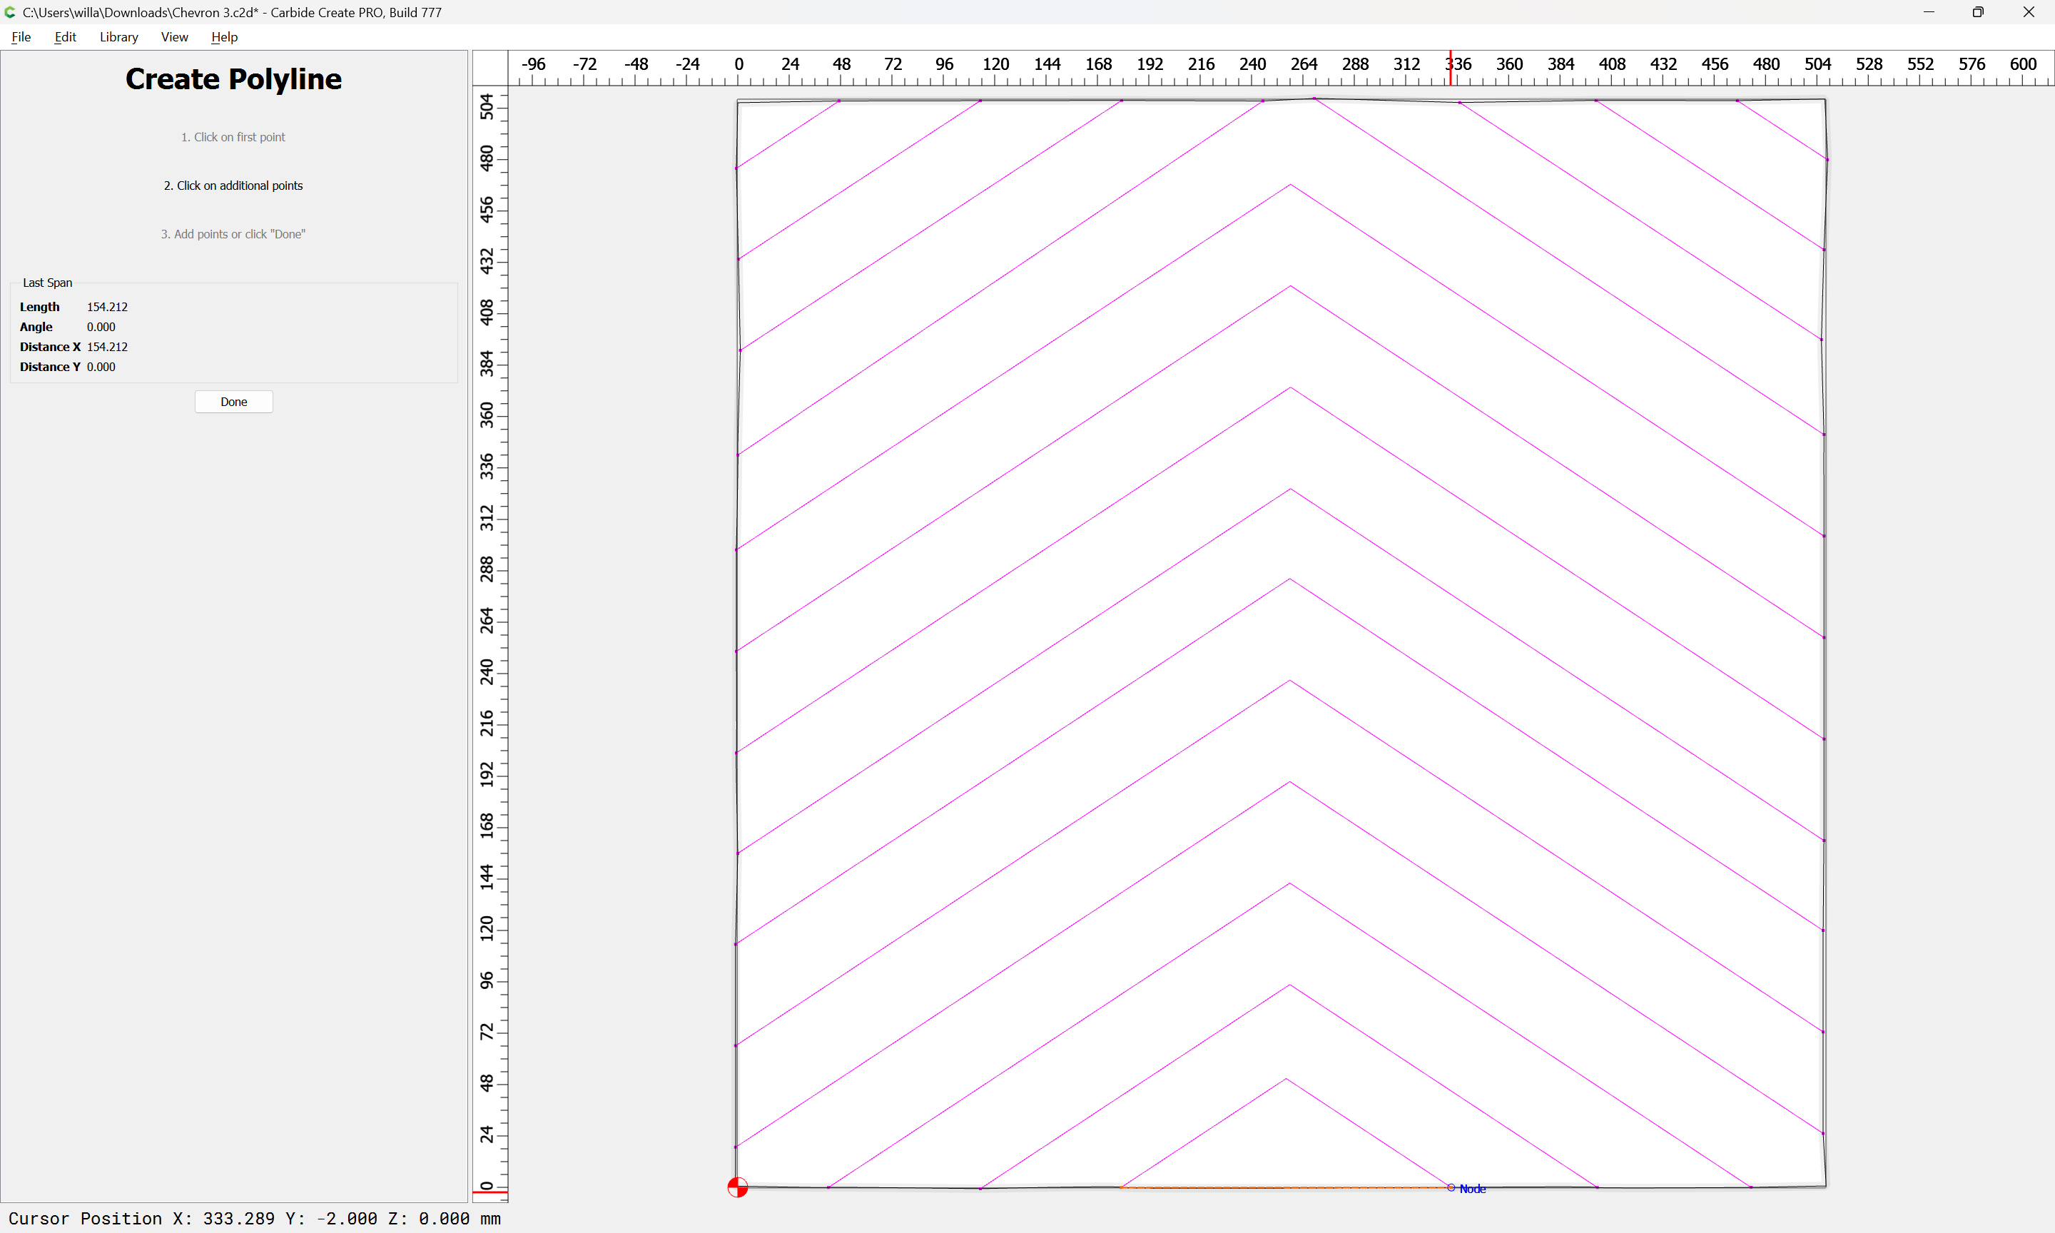Open the Library menu
This screenshot has width=2055, height=1233.
118,36
